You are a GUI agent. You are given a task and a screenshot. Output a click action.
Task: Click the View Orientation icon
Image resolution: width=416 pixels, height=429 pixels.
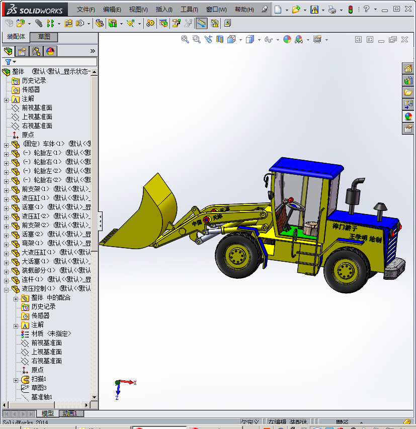pos(231,39)
